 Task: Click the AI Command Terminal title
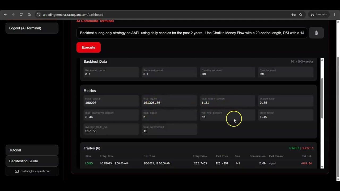[x=95, y=21]
